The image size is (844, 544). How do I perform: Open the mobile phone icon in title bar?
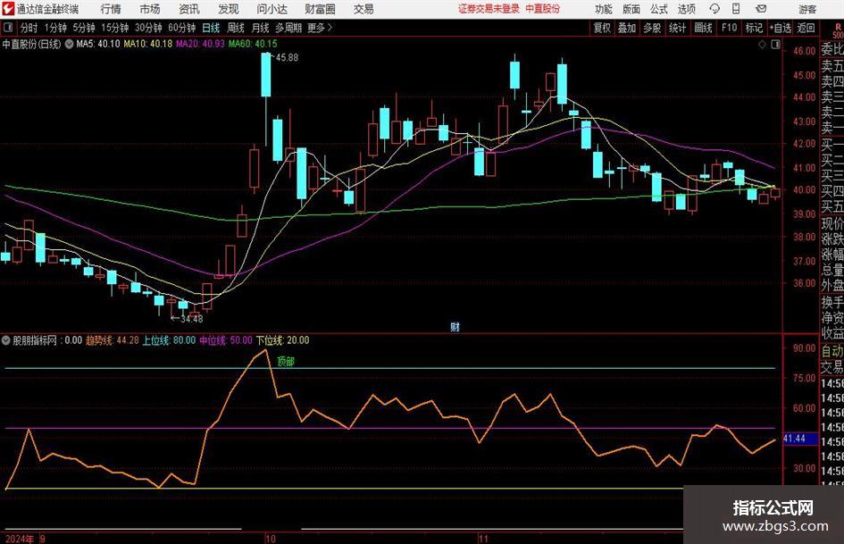coord(736,9)
